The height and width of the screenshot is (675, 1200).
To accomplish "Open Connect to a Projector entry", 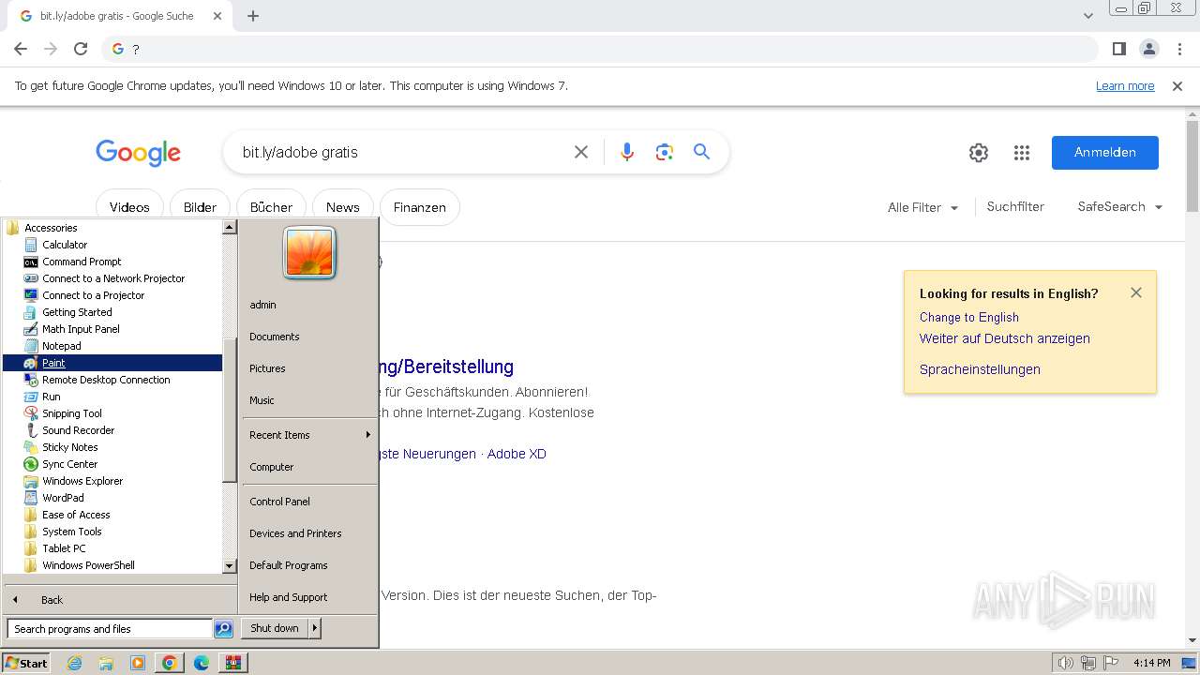I will (93, 295).
